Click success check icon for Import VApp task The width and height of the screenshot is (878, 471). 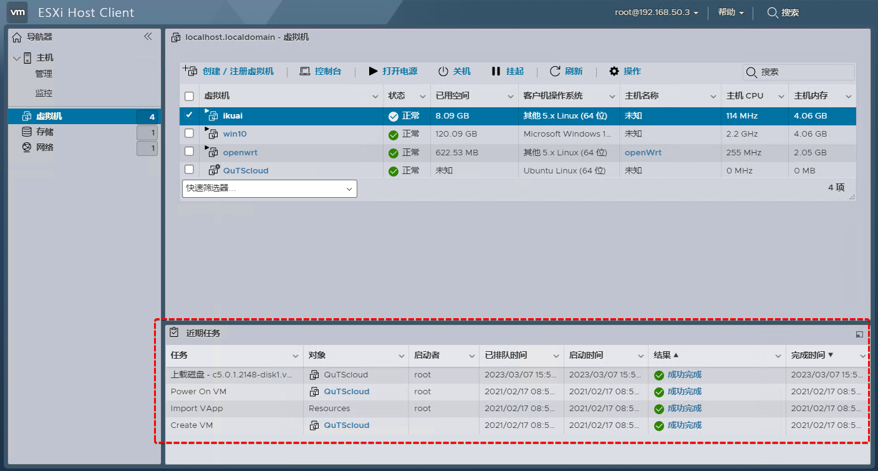point(658,409)
